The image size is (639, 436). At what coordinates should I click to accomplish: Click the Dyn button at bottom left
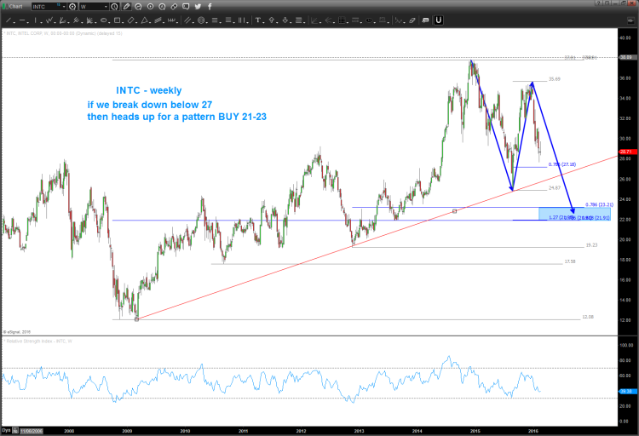pyautogui.click(x=6, y=430)
